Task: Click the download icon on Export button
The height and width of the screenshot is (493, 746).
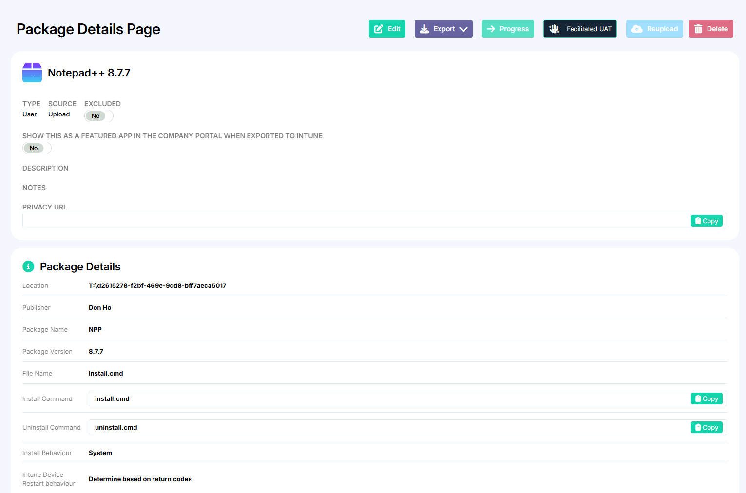Action: pyautogui.click(x=424, y=29)
